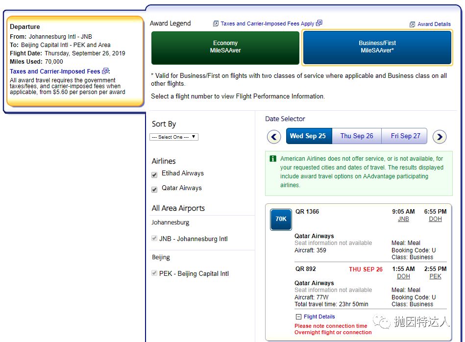Toggle PEK - Beijing Capital Intl checkbox
Screen dimensions: 465x342
[x=154, y=273]
